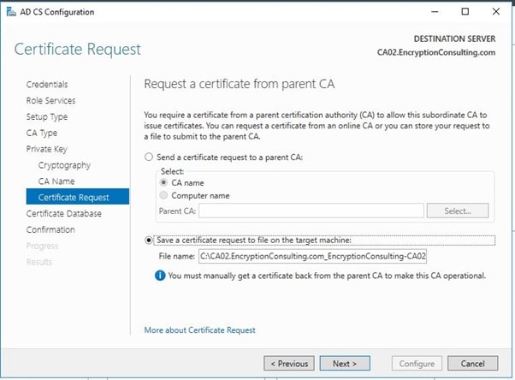Screen dimensions: 515x380
Task: Click the AD CS Configuration title bar icon
Action: click(10, 12)
